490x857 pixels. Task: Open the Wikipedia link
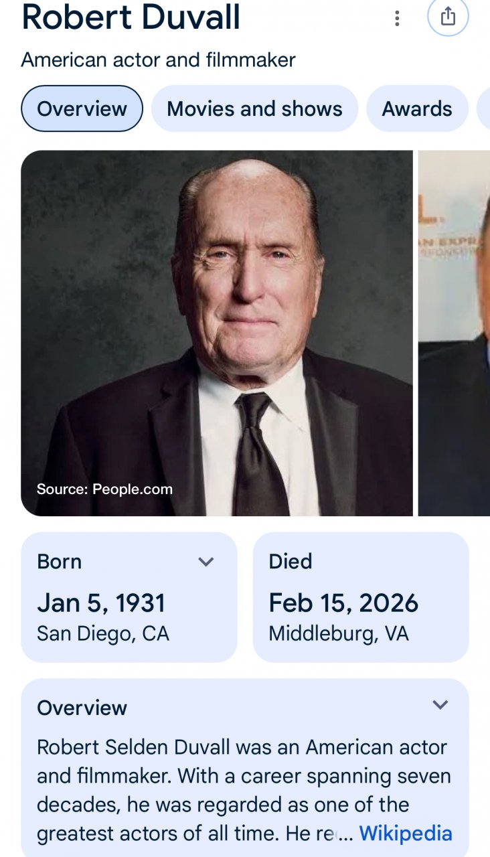coord(406,834)
